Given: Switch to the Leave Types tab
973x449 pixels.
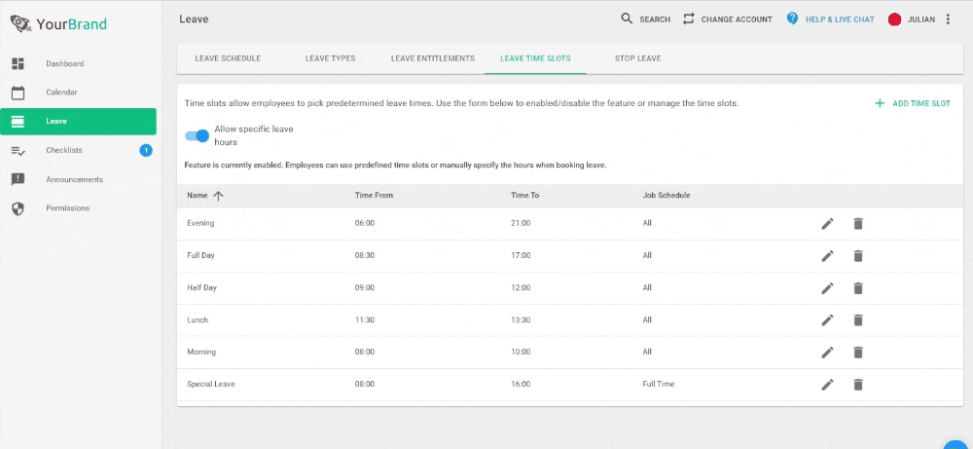Looking at the screenshot, I should click(x=330, y=58).
